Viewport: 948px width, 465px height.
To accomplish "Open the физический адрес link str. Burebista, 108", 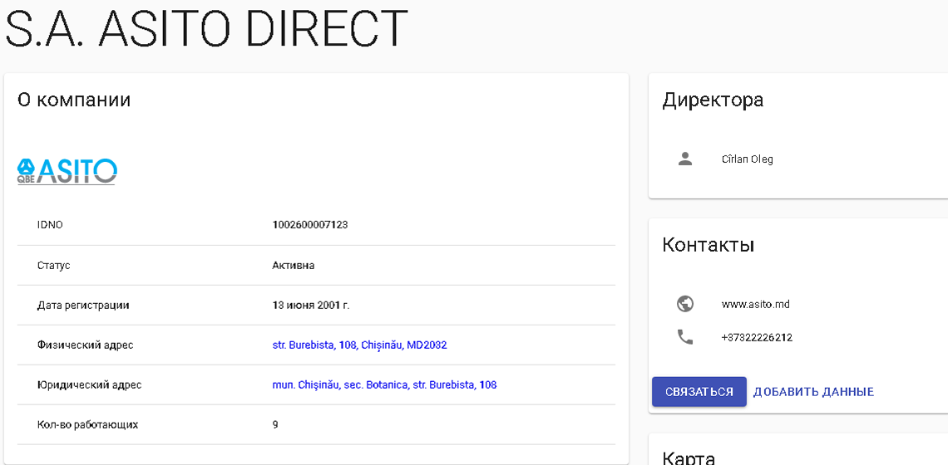I will pyautogui.click(x=359, y=345).
